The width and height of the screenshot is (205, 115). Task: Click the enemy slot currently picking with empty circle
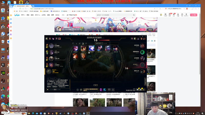click(142, 65)
